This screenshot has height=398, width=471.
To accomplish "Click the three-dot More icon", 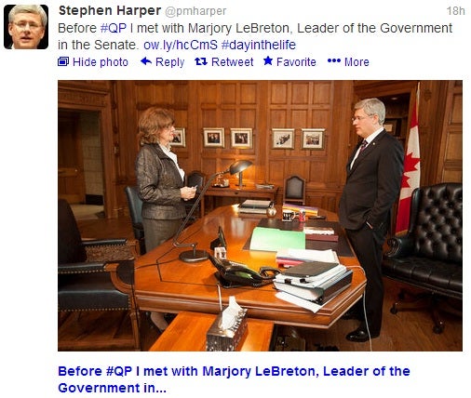I will (334, 61).
